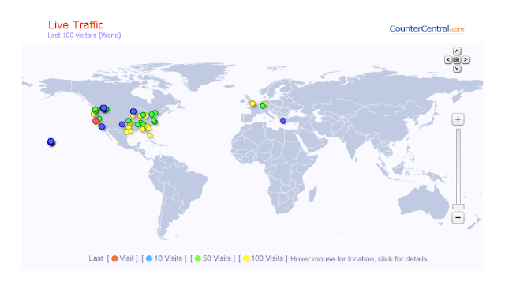Pan the map down with the arrow button
This screenshot has height=301, width=505.
457,69
